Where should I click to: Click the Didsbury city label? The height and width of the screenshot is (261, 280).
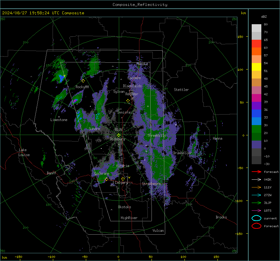(x=117, y=139)
